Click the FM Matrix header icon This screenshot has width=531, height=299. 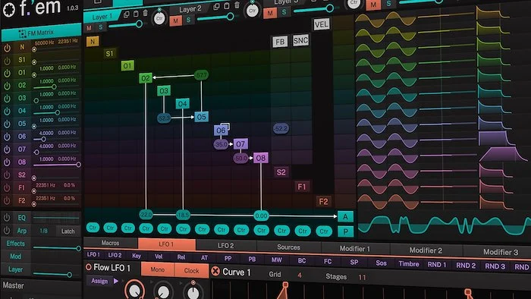pyautogui.click(x=22, y=33)
